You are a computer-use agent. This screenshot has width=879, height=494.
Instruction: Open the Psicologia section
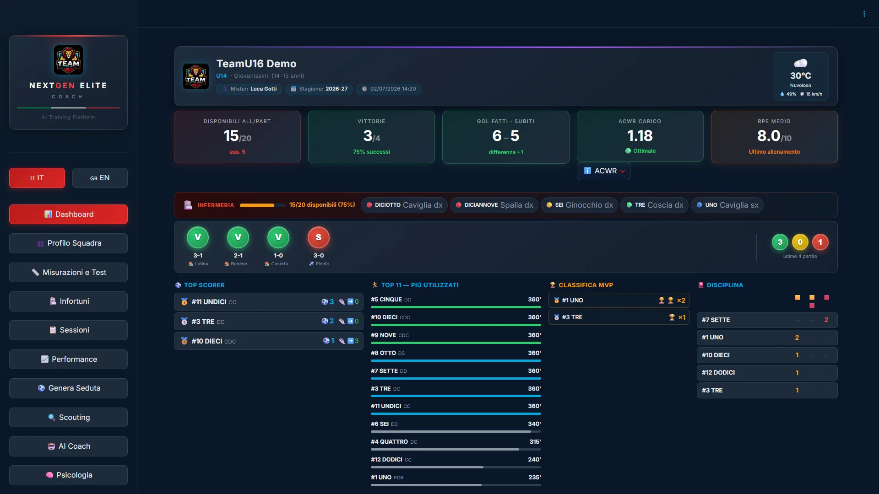(68, 475)
